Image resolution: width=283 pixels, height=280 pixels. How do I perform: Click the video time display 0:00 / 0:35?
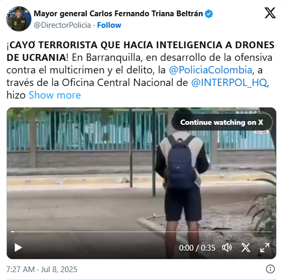197,248
